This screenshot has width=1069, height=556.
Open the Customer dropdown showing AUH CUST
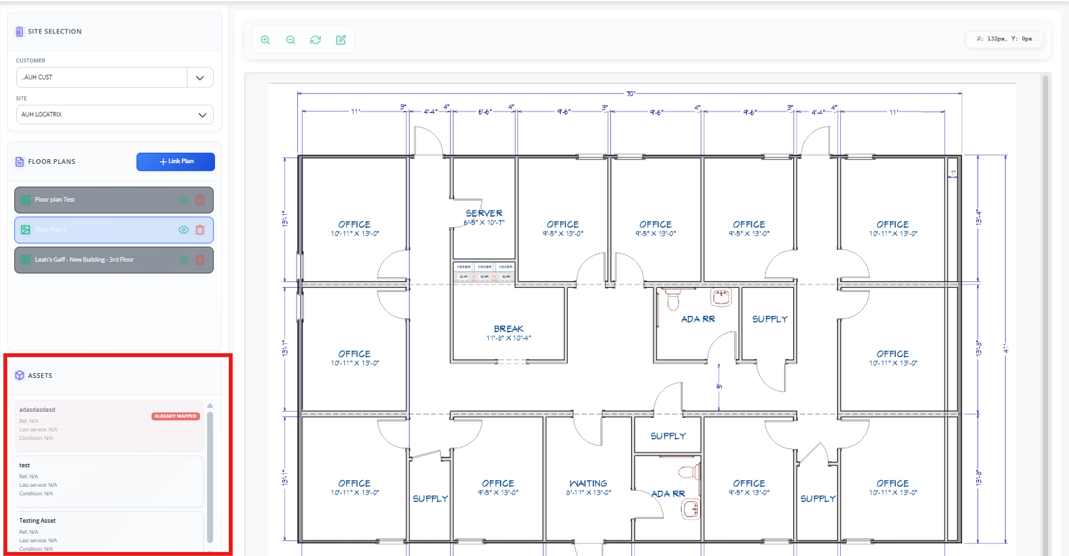tap(115, 78)
